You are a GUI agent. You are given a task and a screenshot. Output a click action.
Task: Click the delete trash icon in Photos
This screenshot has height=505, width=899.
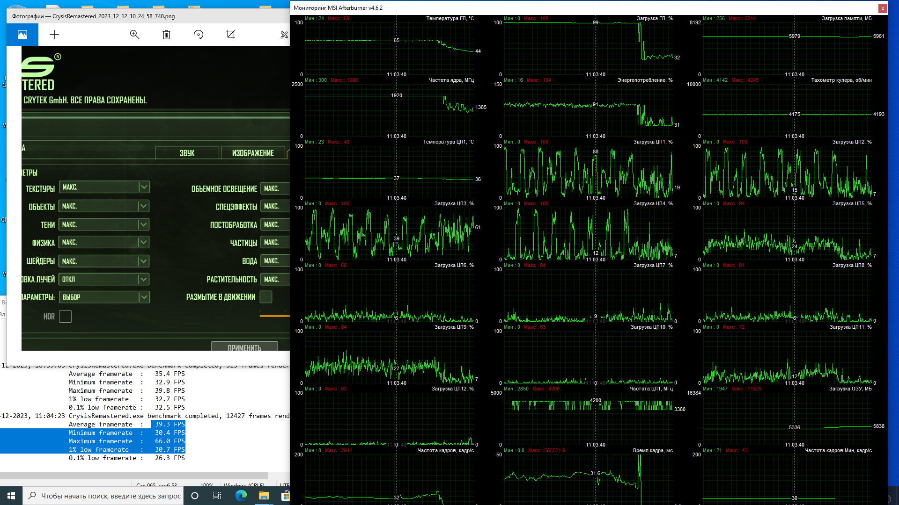(x=166, y=35)
